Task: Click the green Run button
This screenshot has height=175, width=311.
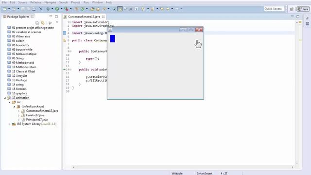Action: point(57,9)
